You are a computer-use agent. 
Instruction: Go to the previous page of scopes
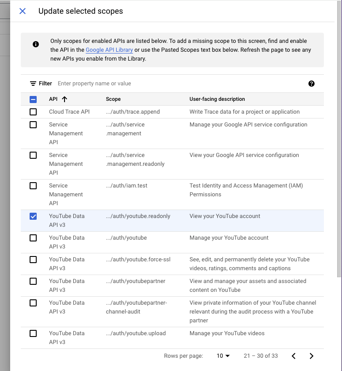coord(293,356)
